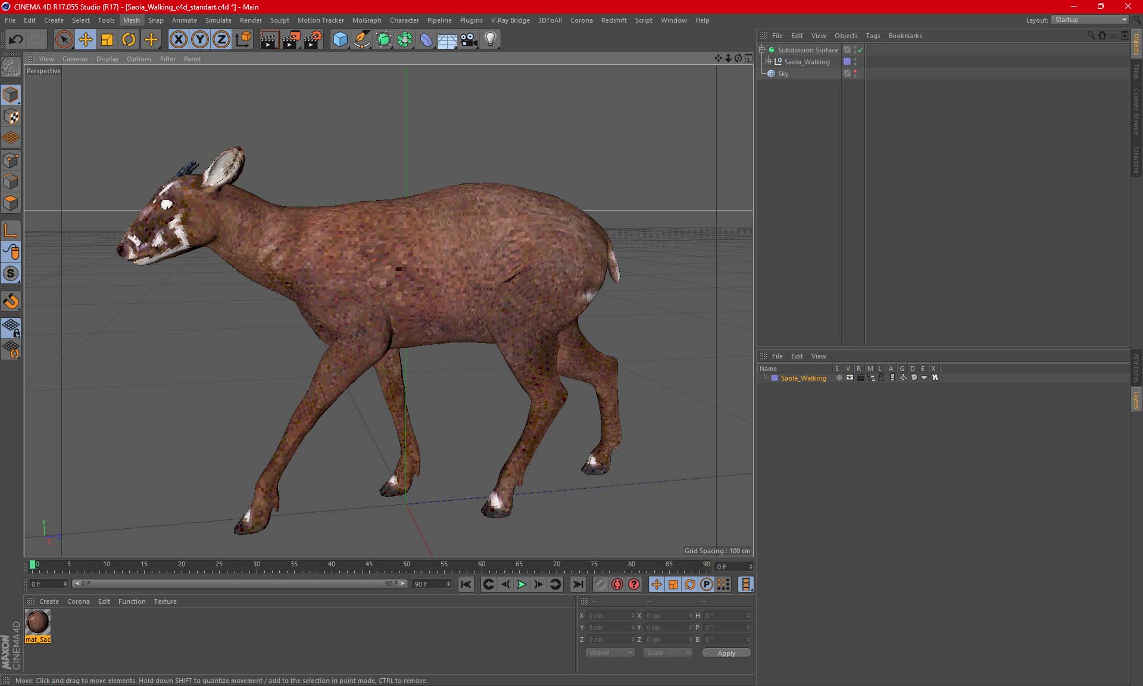Screen dimensions: 1143x686
Task: Add a Floor environment object
Action: (448, 40)
